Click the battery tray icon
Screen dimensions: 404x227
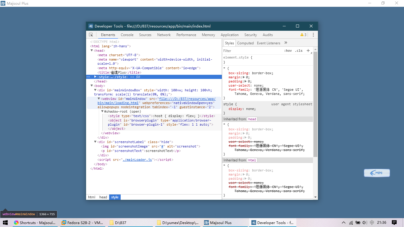pyautogui.click(x=358, y=223)
